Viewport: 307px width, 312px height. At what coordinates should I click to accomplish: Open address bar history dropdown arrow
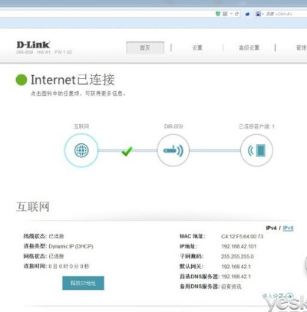(231, 14)
